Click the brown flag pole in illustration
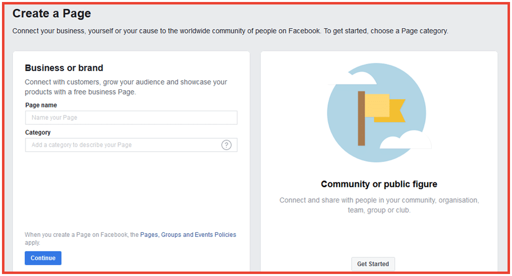Viewport: 512px width, 276px height. 361,118
